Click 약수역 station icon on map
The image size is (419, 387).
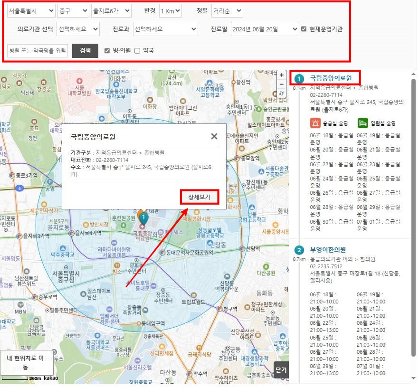[190, 374]
